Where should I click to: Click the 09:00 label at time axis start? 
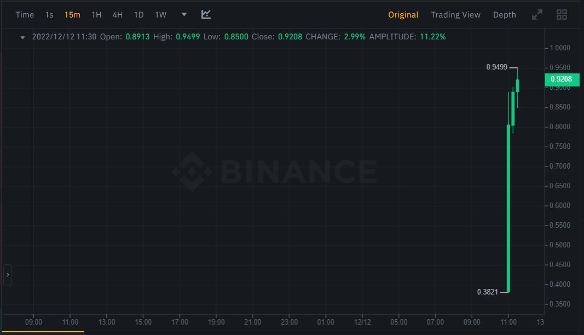click(x=33, y=322)
